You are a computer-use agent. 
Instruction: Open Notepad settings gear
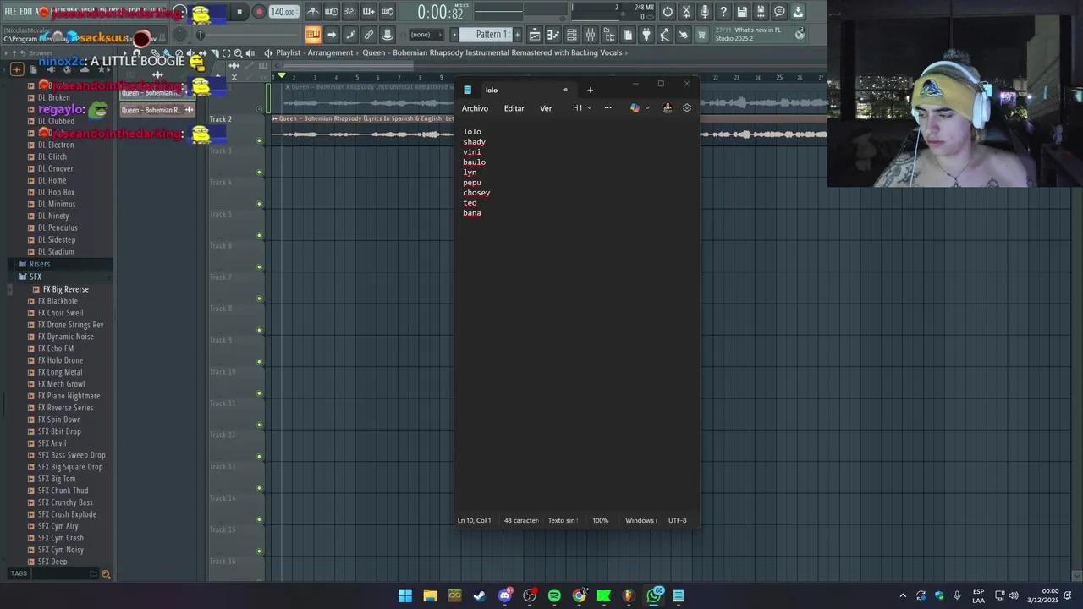(687, 108)
